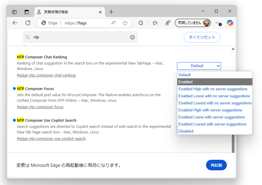
Task: Click the Refresh page icon
Action: point(28,23)
